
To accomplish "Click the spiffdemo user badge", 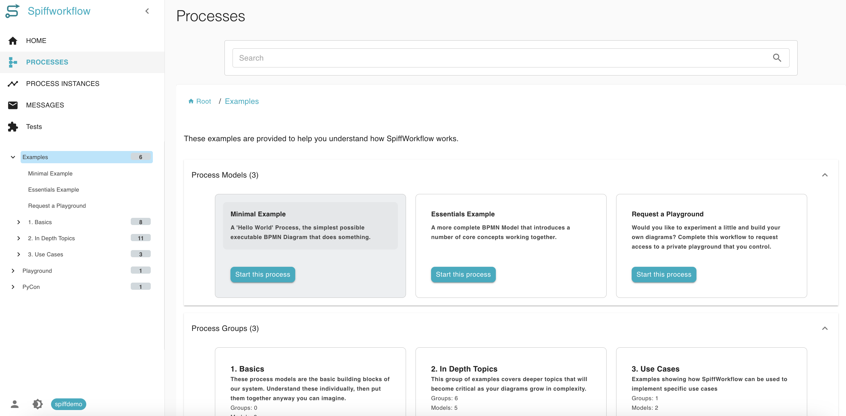I will click(x=68, y=404).
